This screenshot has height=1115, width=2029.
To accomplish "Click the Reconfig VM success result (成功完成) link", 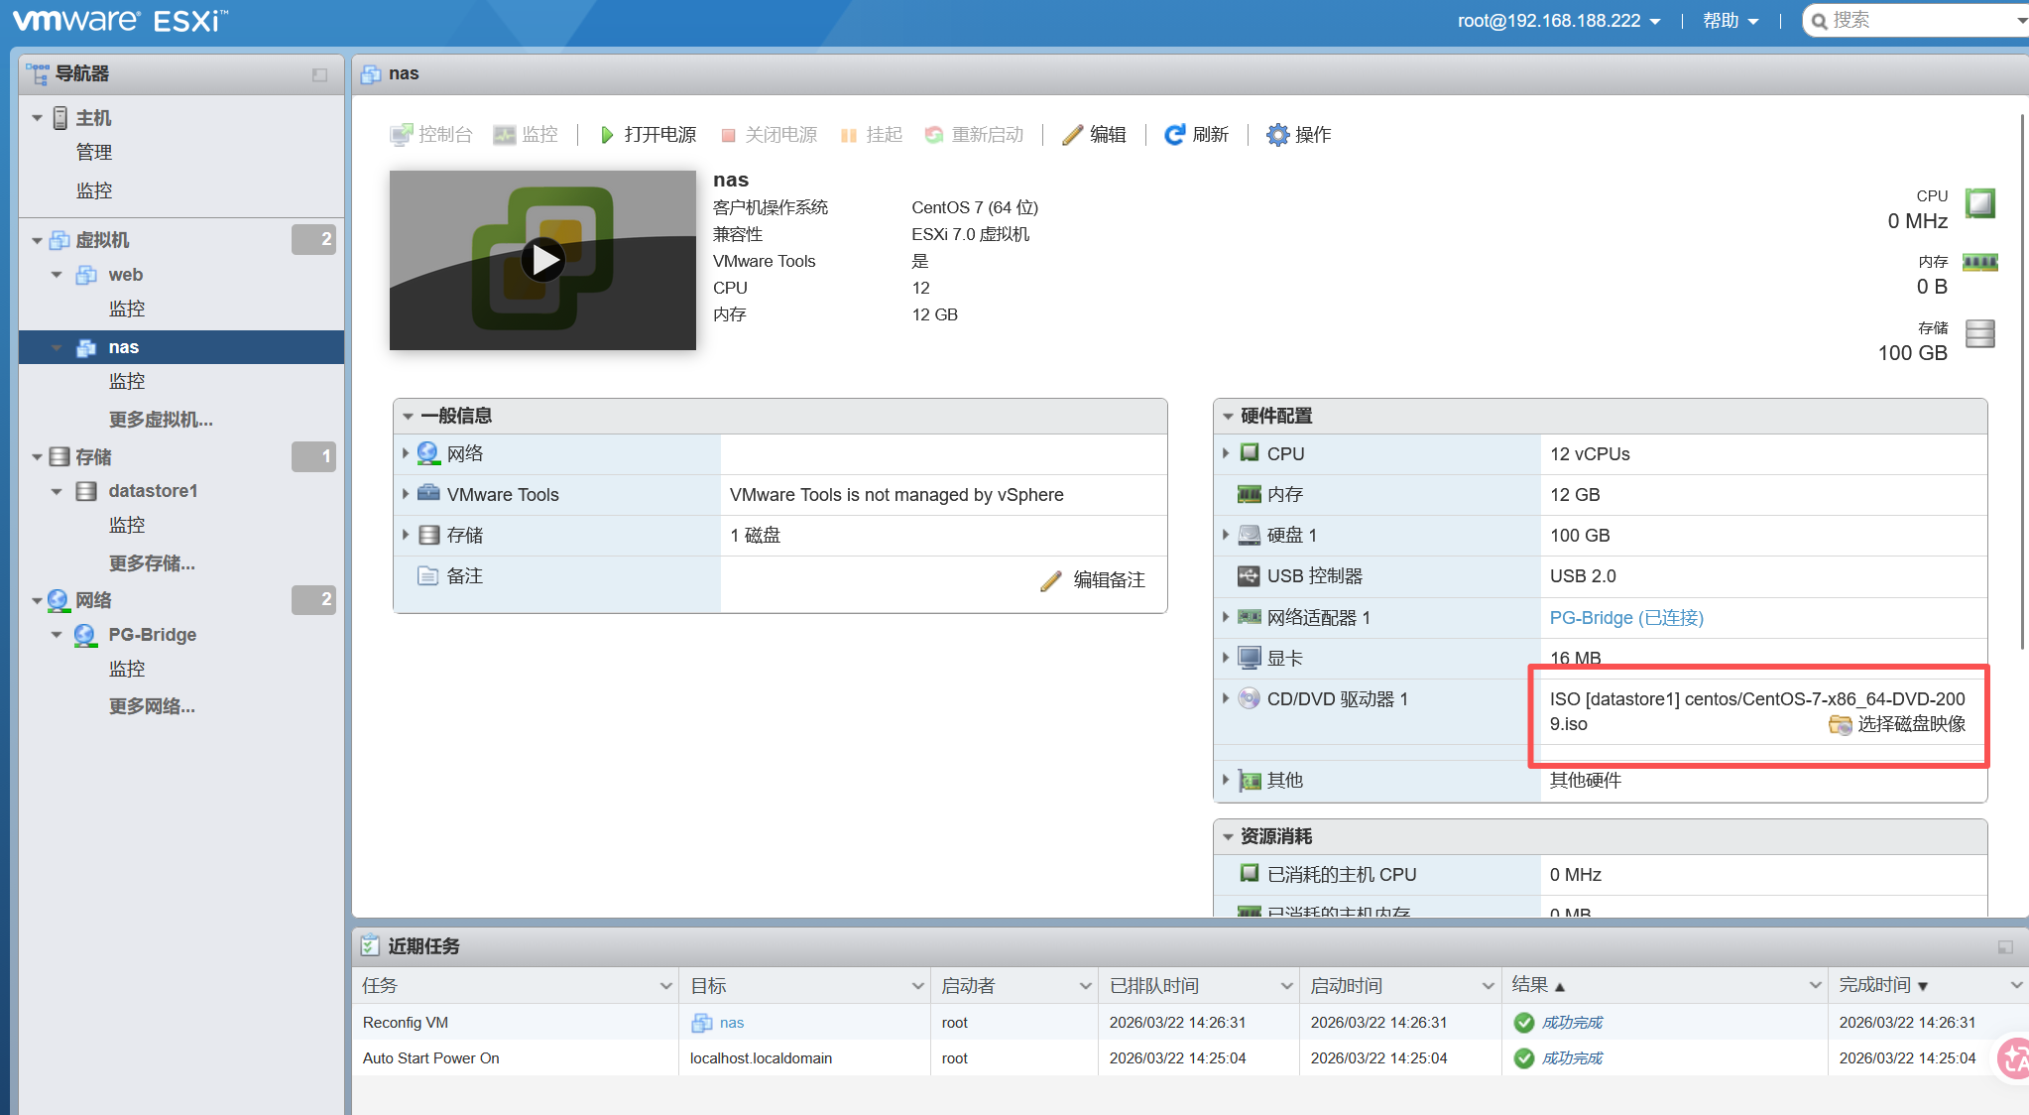I will click(1572, 1023).
